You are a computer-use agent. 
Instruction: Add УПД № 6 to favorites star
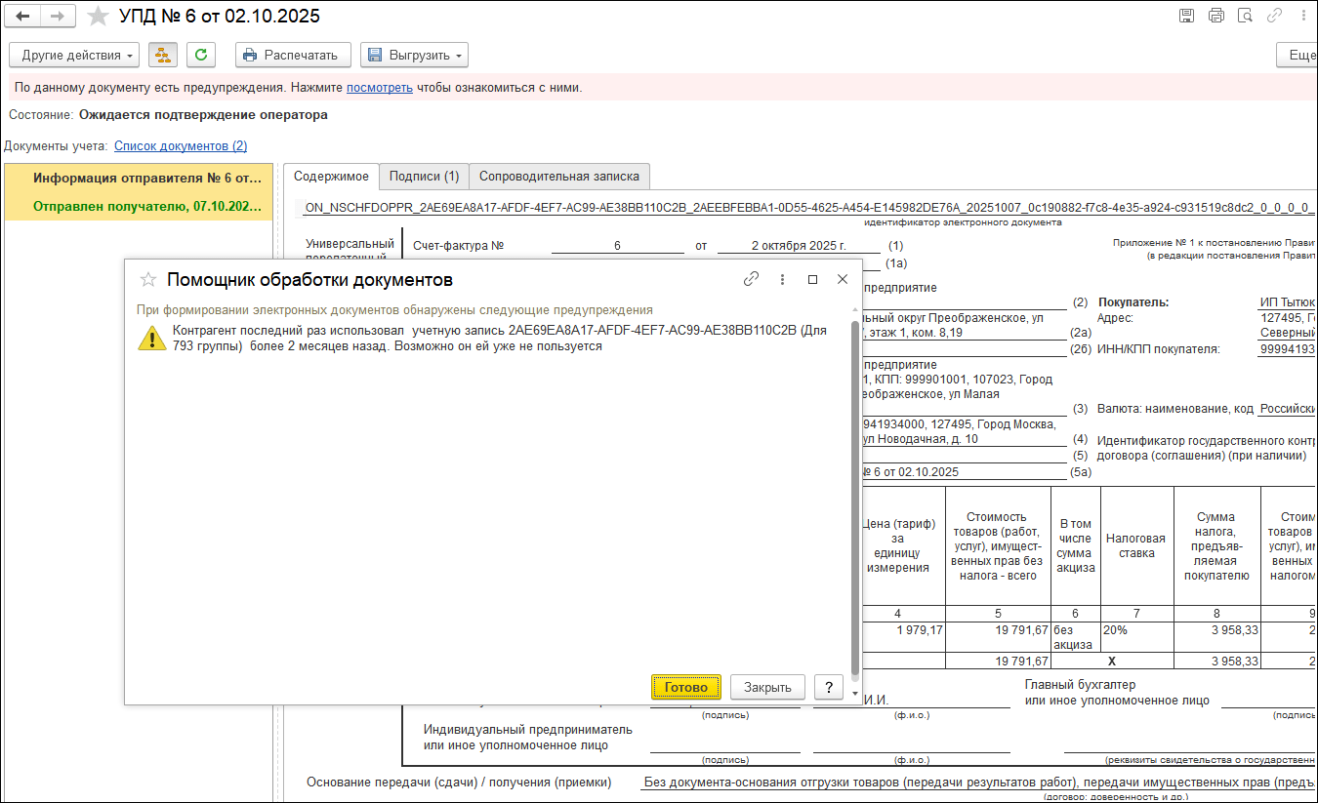tap(98, 17)
